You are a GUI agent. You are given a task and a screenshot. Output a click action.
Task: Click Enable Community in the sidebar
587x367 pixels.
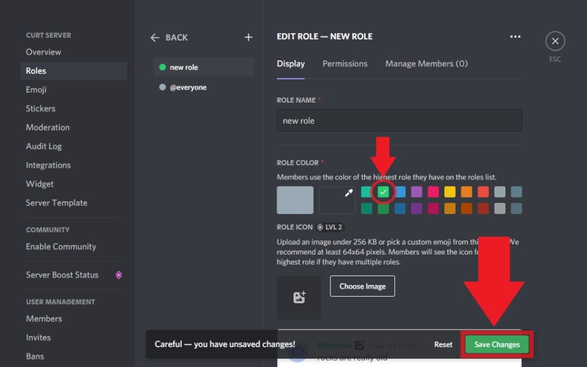coord(60,246)
